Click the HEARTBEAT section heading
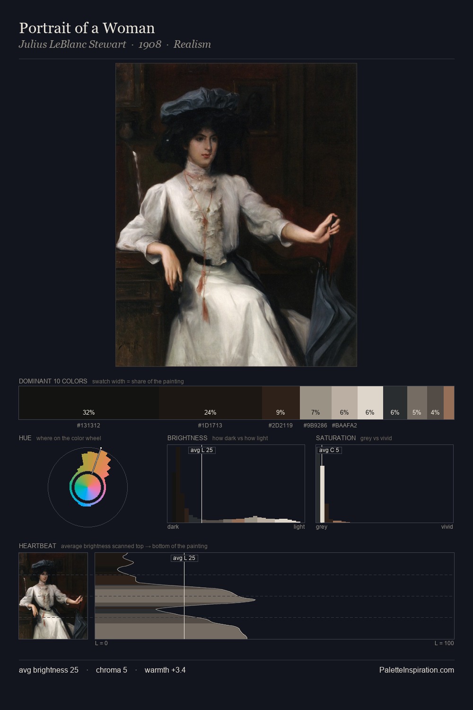 (x=37, y=546)
